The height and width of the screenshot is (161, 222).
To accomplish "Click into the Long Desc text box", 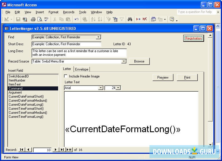I will (x=79, y=53).
